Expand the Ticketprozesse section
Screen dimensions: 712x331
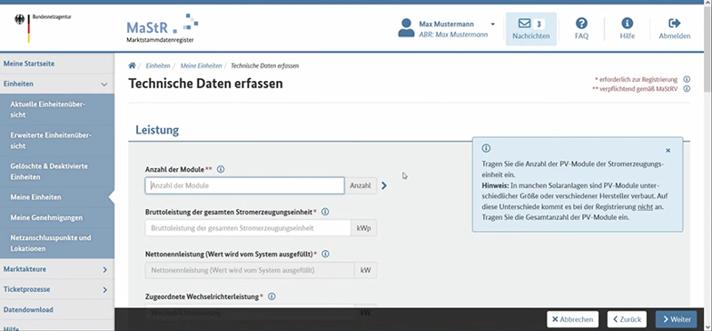click(57, 289)
